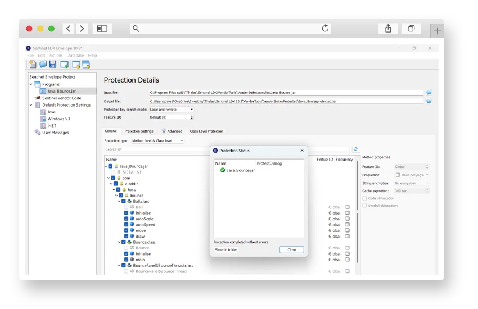Click the green success checkmark for Java_Bounce.jar
This screenshot has height=309, width=478.
[x=223, y=170]
